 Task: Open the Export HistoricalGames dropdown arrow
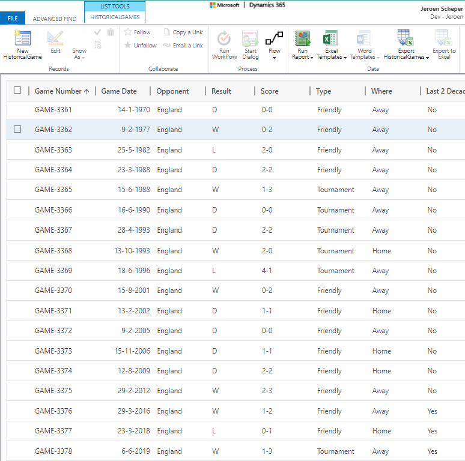pos(427,58)
